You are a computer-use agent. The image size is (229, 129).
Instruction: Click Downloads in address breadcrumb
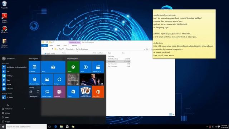pos(70,49)
